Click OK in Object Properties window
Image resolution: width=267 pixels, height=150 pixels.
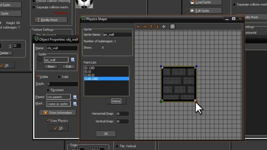[58, 128]
